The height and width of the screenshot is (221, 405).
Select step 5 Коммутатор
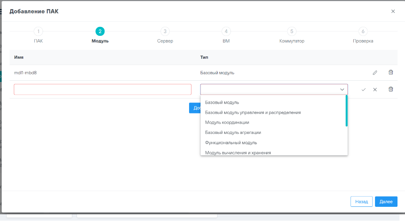292,32
